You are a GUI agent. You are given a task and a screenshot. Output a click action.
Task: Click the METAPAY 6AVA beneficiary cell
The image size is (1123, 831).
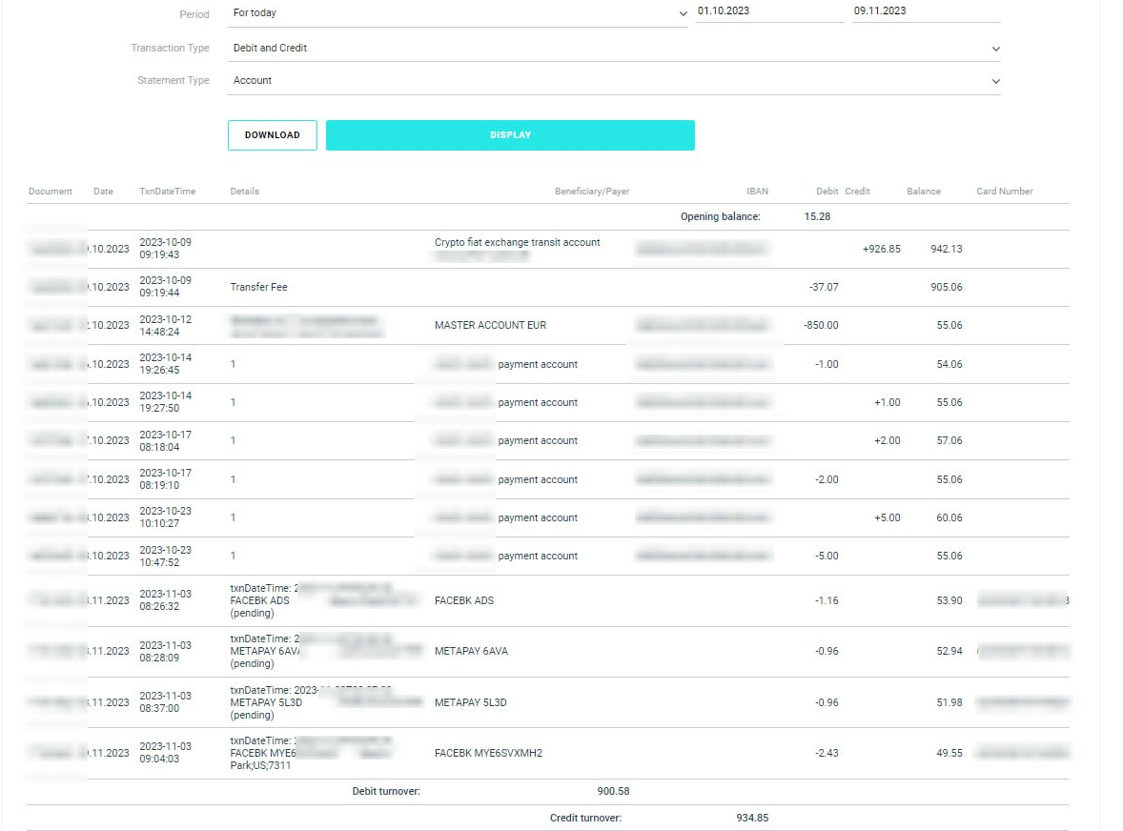pos(471,651)
